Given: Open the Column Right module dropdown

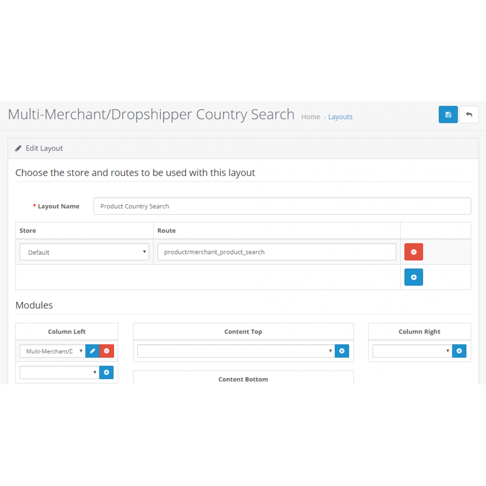Looking at the screenshot, I should coord(411,351).
